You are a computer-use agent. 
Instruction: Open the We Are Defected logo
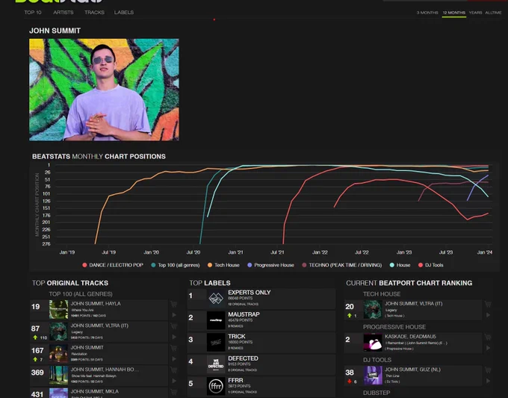click(216, 364)
